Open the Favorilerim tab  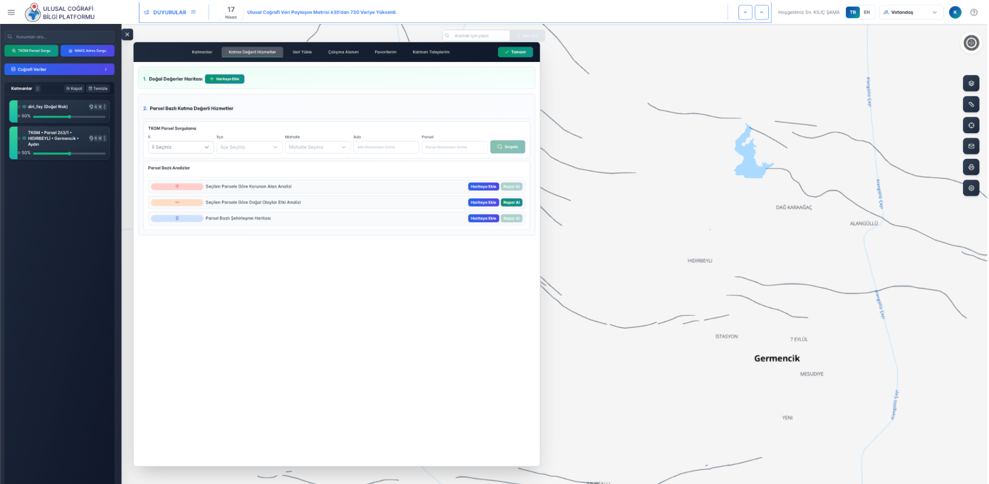(385, 52)
